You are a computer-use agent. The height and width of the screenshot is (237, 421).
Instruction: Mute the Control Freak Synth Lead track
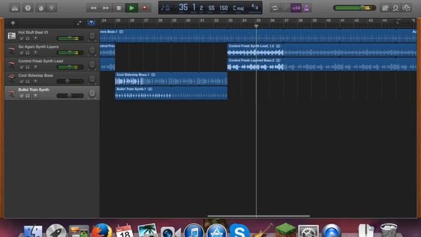(x=22, y=67)
